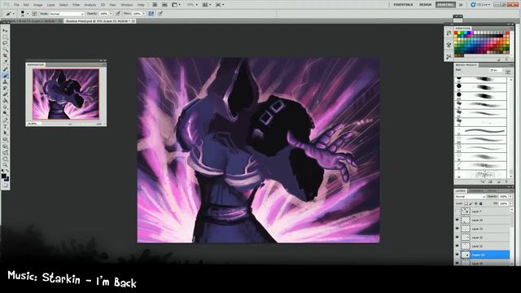The height and width of the screenshot is (293, 521).
Task: Select the Quick Selection tool
Action: tap(5, 50)
